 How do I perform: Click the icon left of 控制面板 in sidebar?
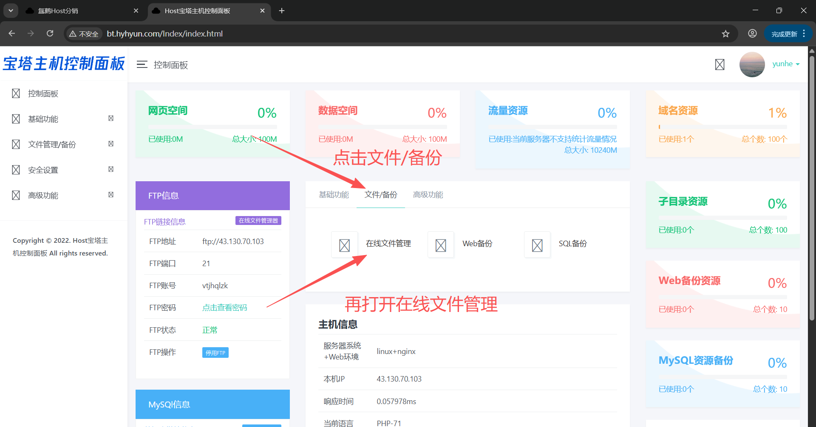point(16,93)
